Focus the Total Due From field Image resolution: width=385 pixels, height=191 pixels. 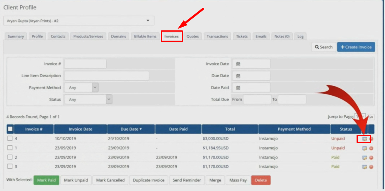[x=257, y=99]
